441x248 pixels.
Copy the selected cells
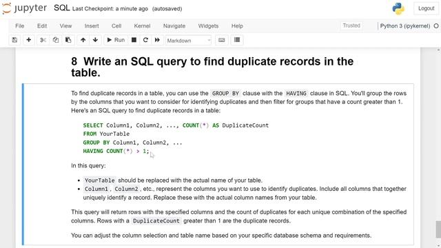(56, 40)
